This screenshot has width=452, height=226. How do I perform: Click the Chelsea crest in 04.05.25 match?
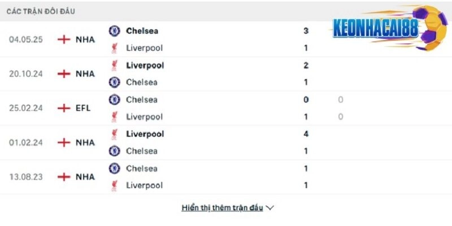click(x=114, y=31)
